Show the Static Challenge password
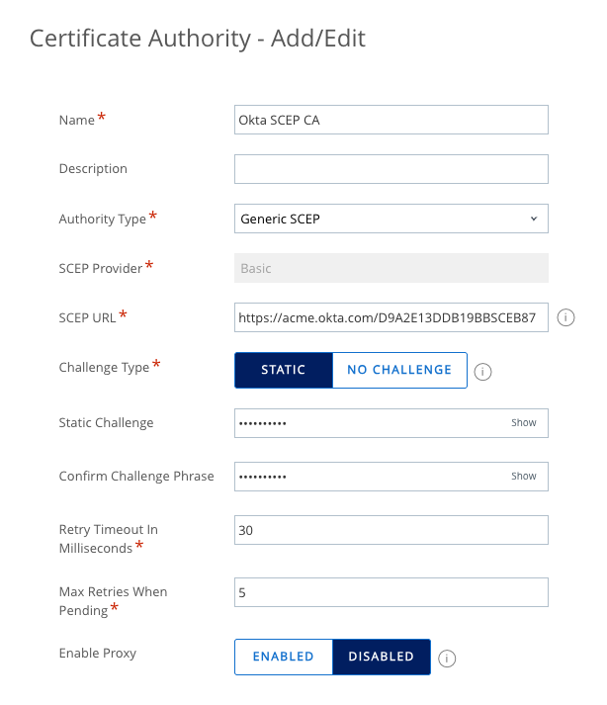This screenshot has height=705, width=607. (x=524, y=423)
